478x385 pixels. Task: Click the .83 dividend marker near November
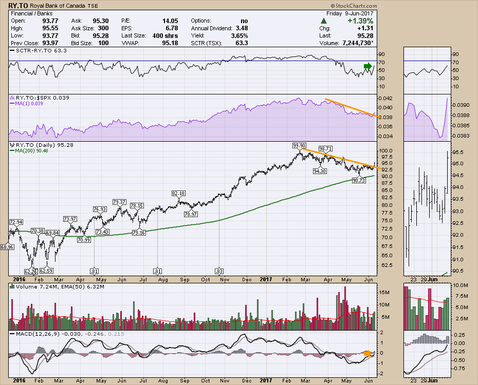[219, 271]
